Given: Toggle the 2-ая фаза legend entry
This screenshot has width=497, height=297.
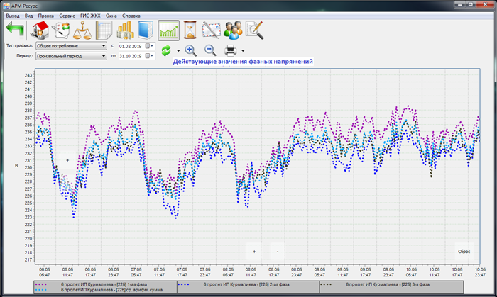Looking at the screenshot, I should (x=247, y=284).
